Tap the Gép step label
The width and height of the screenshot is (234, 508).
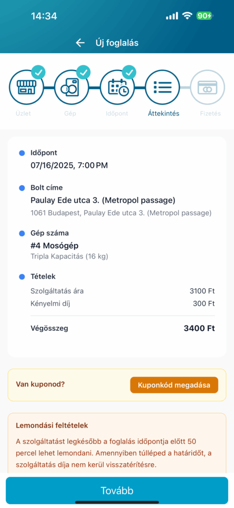tap(69, 114)
